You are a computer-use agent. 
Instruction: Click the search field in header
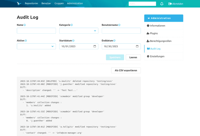tap(142, 4)
